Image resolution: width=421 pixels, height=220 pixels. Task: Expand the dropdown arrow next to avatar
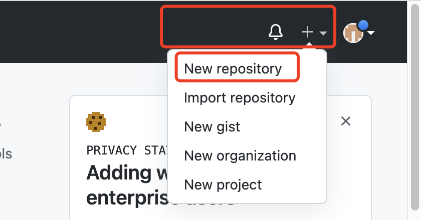point(371,33)
